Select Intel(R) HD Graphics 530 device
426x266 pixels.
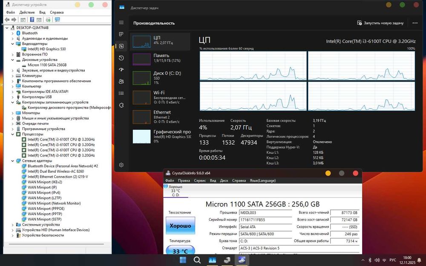(47, 49)
